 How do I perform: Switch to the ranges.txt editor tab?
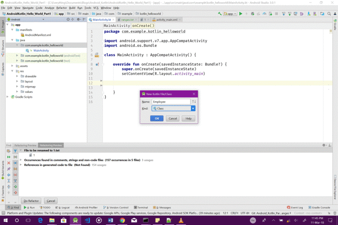[x=127, y=20]
